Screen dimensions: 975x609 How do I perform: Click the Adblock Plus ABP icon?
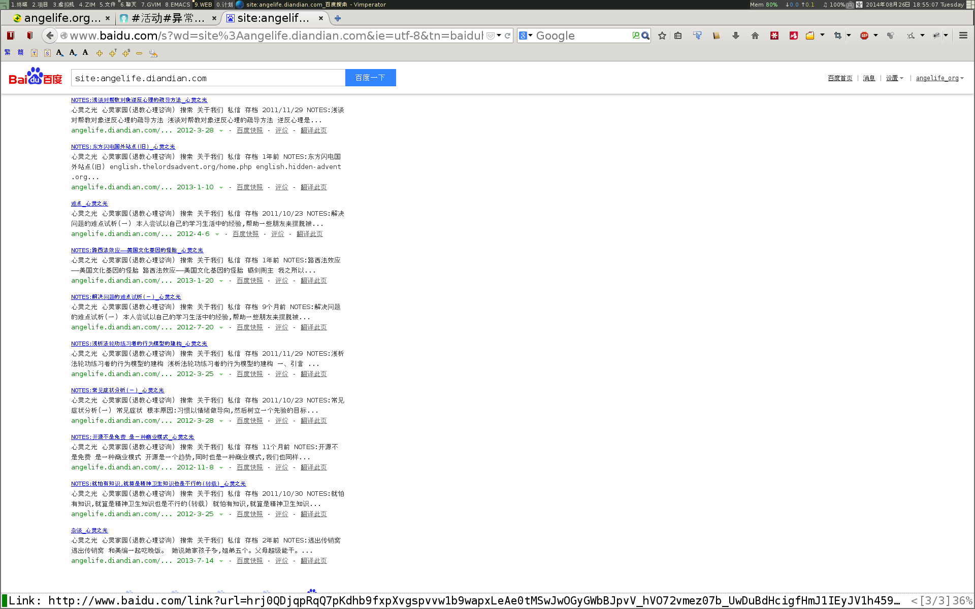coord(864,36)
